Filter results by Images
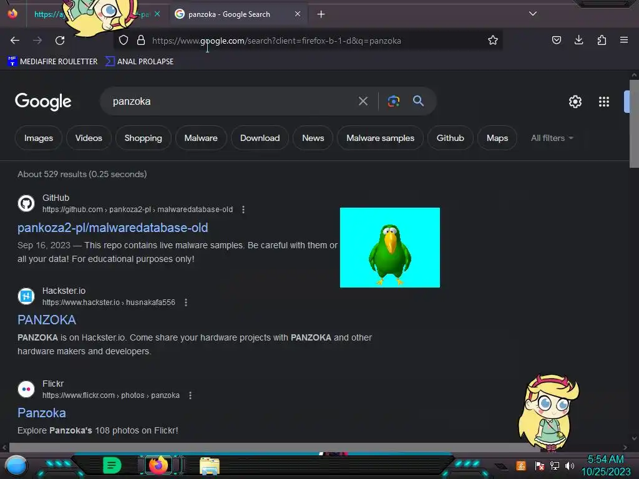 click(38, 138)
